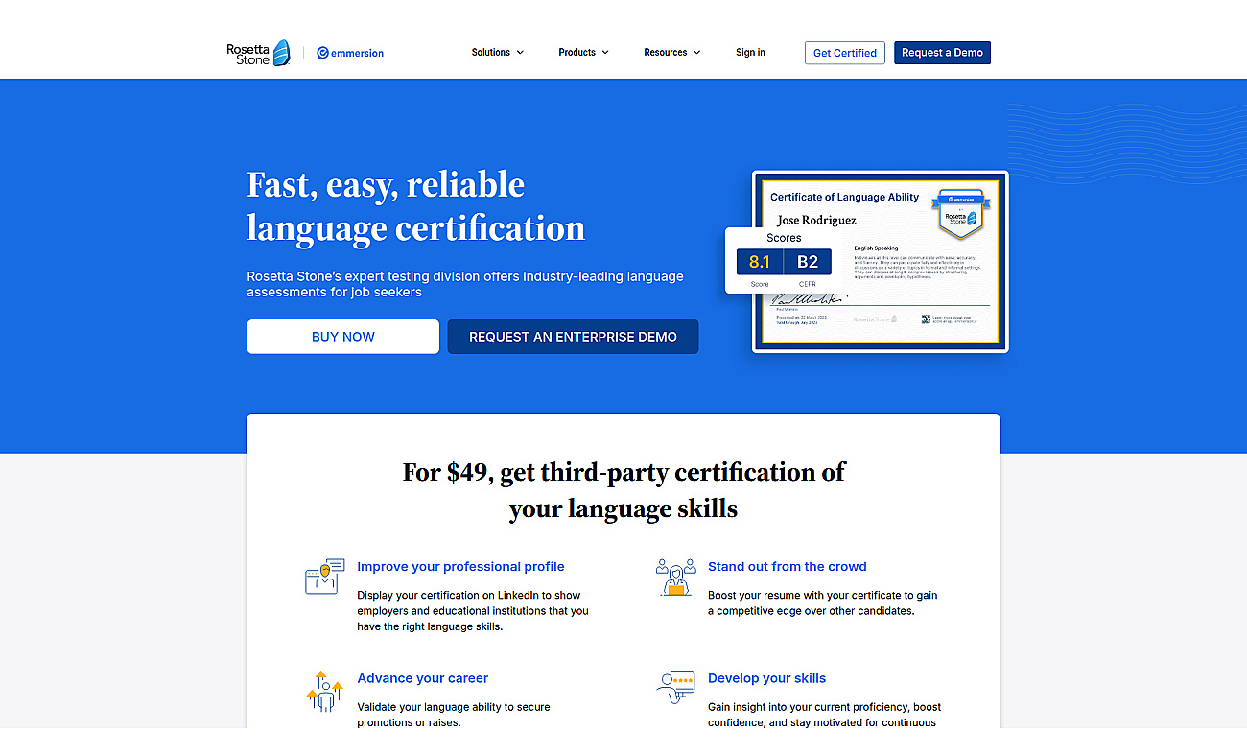Click the Scores card heading
This screenshot has width=1247, height=756.
pyautogui.click(x=784, y=238)
